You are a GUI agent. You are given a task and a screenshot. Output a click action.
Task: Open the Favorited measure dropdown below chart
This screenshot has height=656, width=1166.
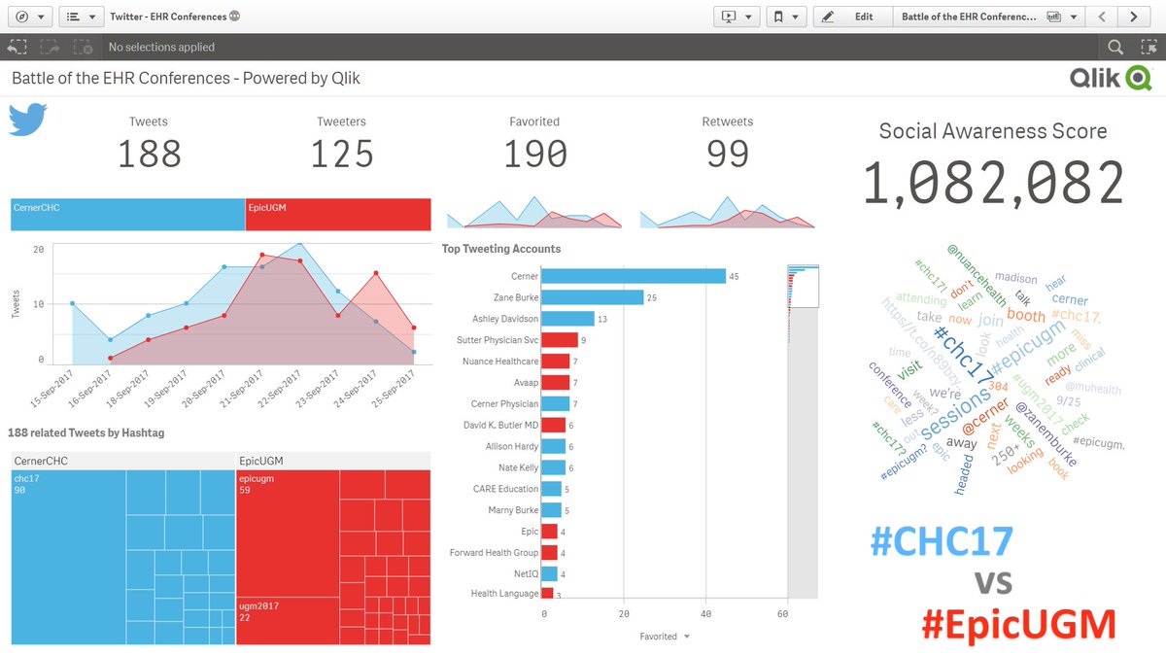click(666, 637)
